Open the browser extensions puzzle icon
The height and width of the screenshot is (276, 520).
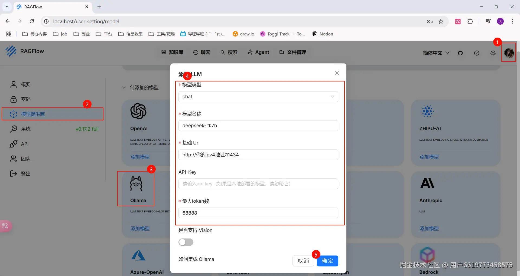pyautogui.click(x=470, y=21)
